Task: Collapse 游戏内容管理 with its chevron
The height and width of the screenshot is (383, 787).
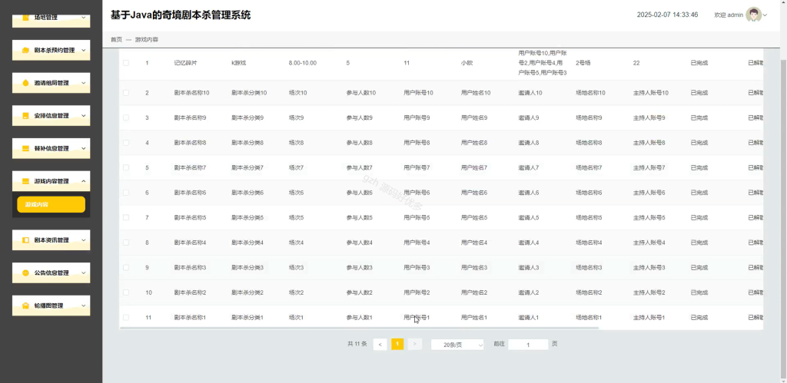Action: 83,181
